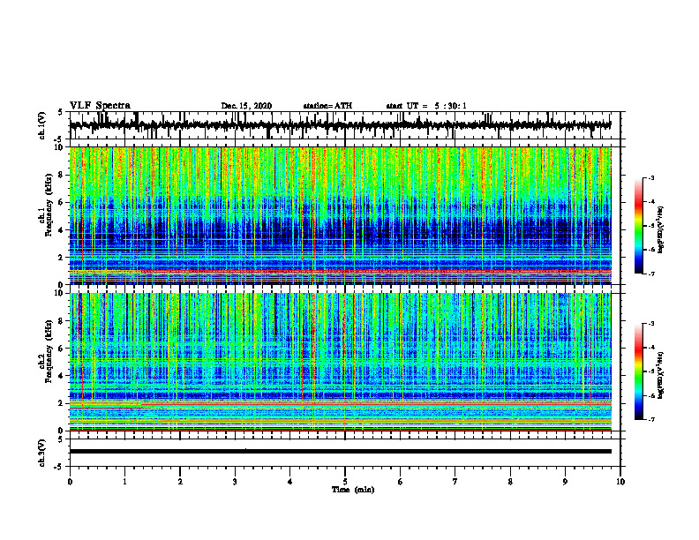Click the "ch.1(V)" axis label
This screenshot has width=699, height=540.
point(42,125)
